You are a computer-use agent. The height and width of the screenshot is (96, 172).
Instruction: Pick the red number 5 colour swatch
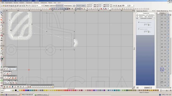(x=24, y=90)
